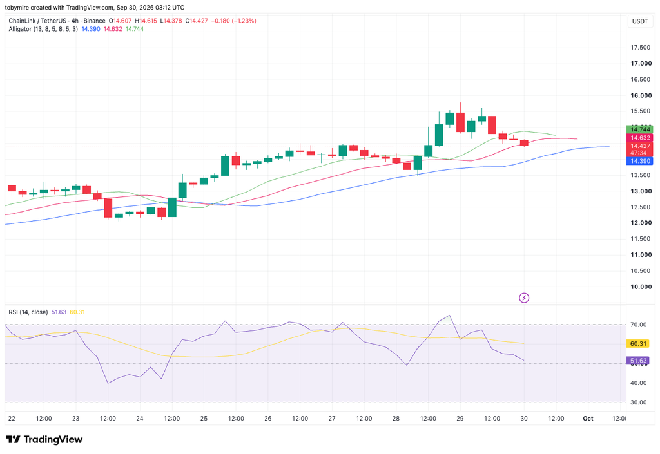This screenshot has width=660, height=454.
Task: Click date label 26 on time axis
Action: (268, 419)
